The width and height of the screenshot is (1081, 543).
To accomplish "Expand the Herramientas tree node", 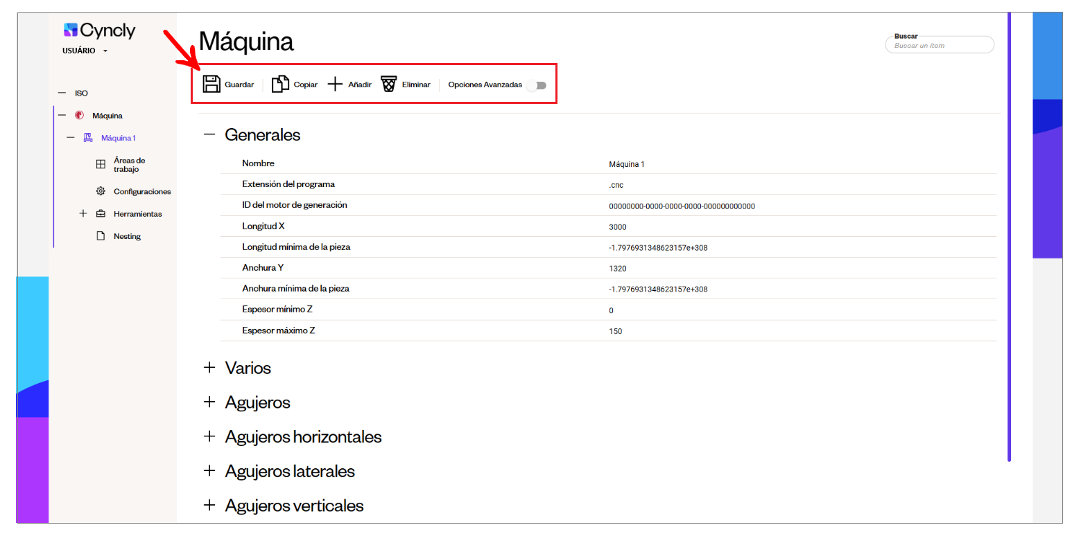I will pyautogui.click(x=83, y=213).
